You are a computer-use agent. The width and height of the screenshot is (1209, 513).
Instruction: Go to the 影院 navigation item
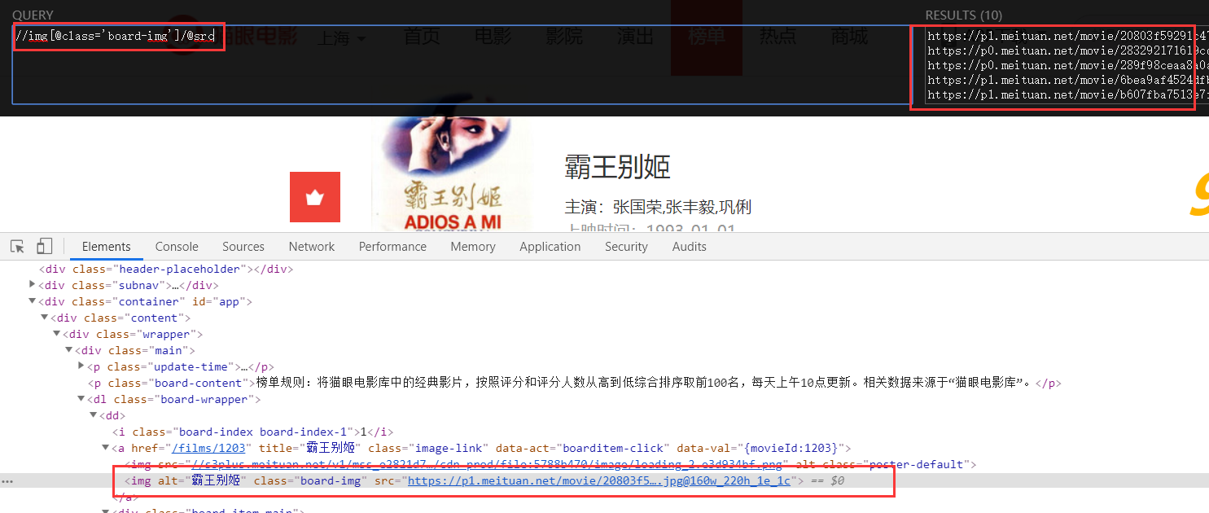563,37
